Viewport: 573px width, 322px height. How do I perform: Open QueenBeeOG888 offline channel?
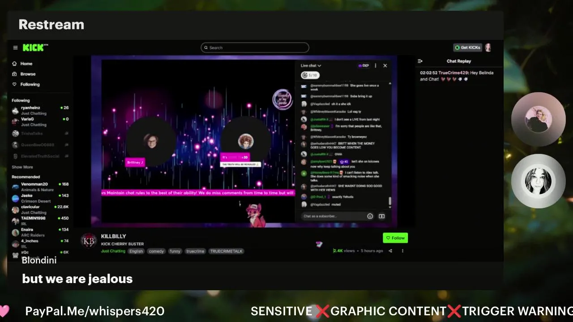point(40,145)
